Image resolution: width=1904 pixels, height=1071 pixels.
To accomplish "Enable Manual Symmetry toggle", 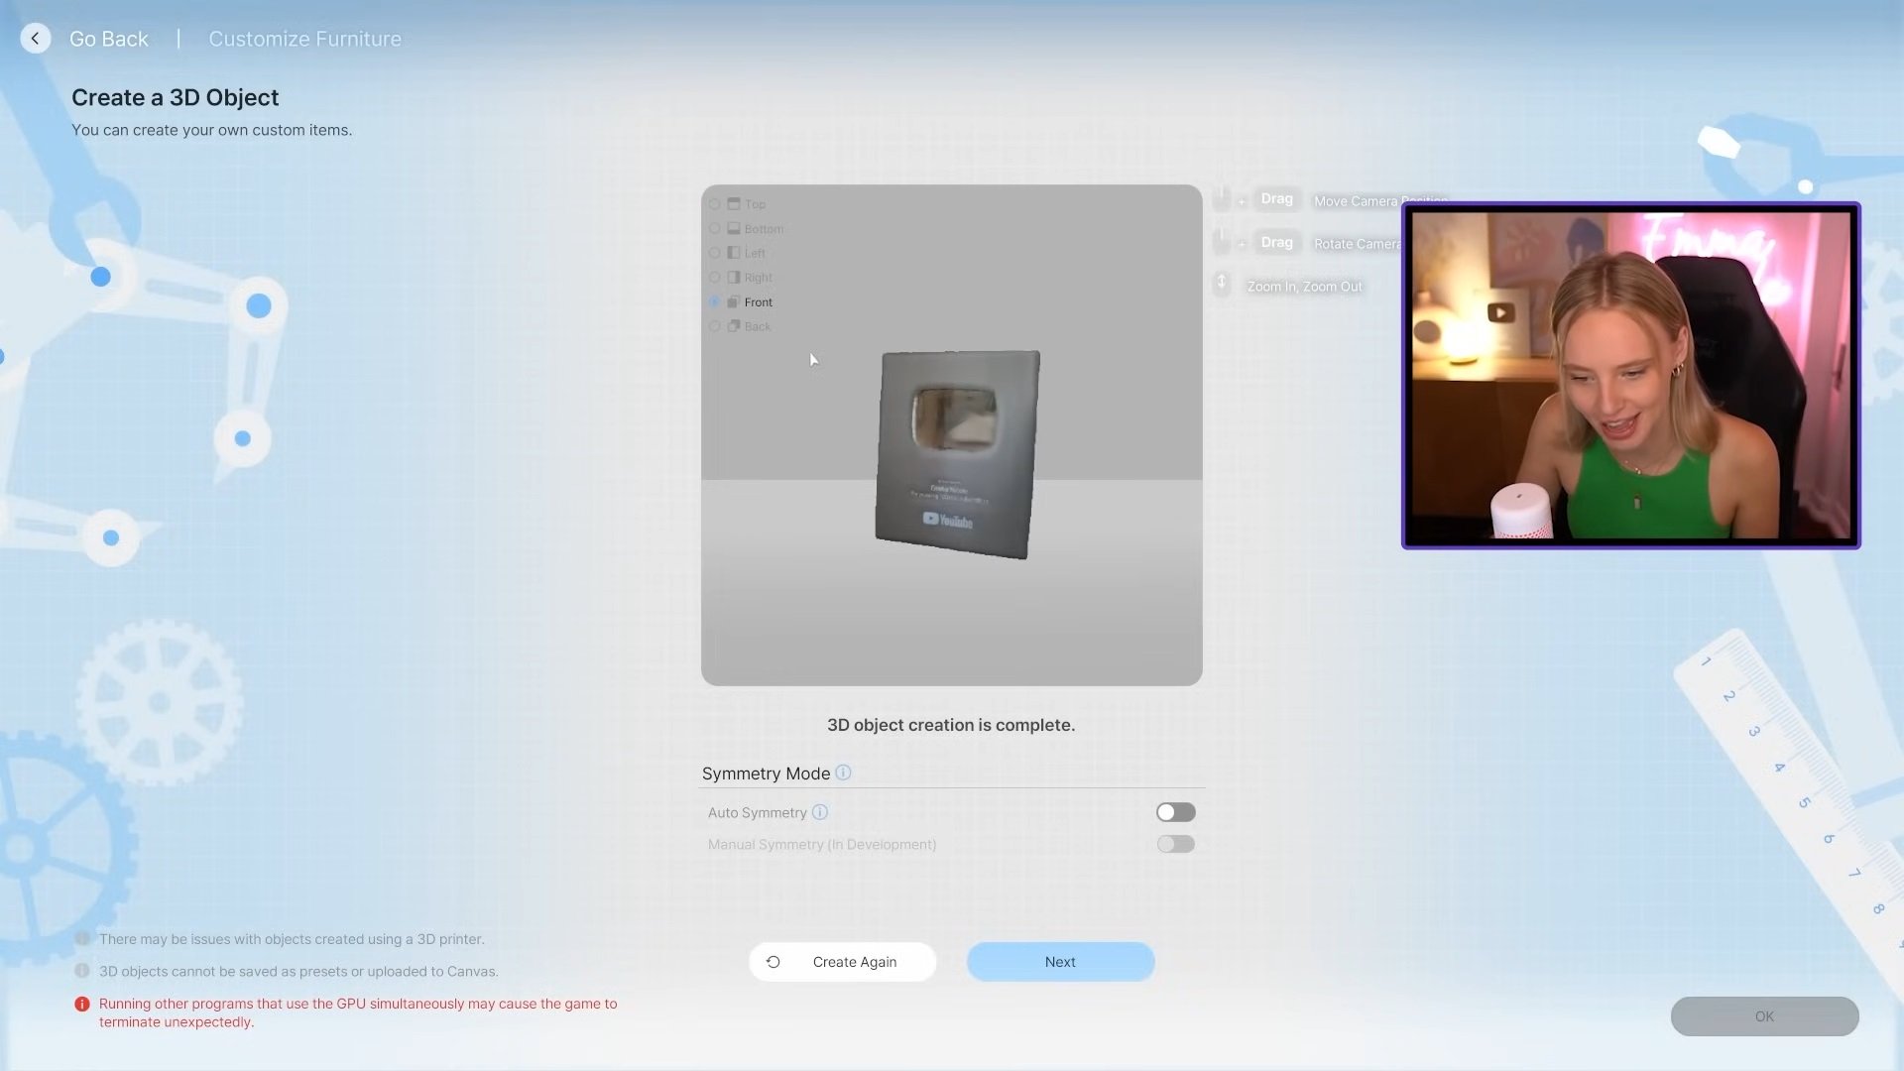I will (1174, 844).
